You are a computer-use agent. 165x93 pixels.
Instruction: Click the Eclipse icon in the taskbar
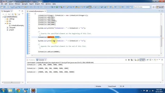point(33,91)
